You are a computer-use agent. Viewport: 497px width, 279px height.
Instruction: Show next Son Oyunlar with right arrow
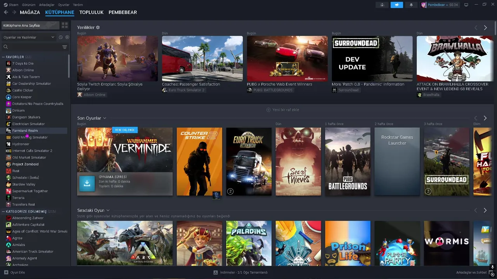[x=485, y=118]
